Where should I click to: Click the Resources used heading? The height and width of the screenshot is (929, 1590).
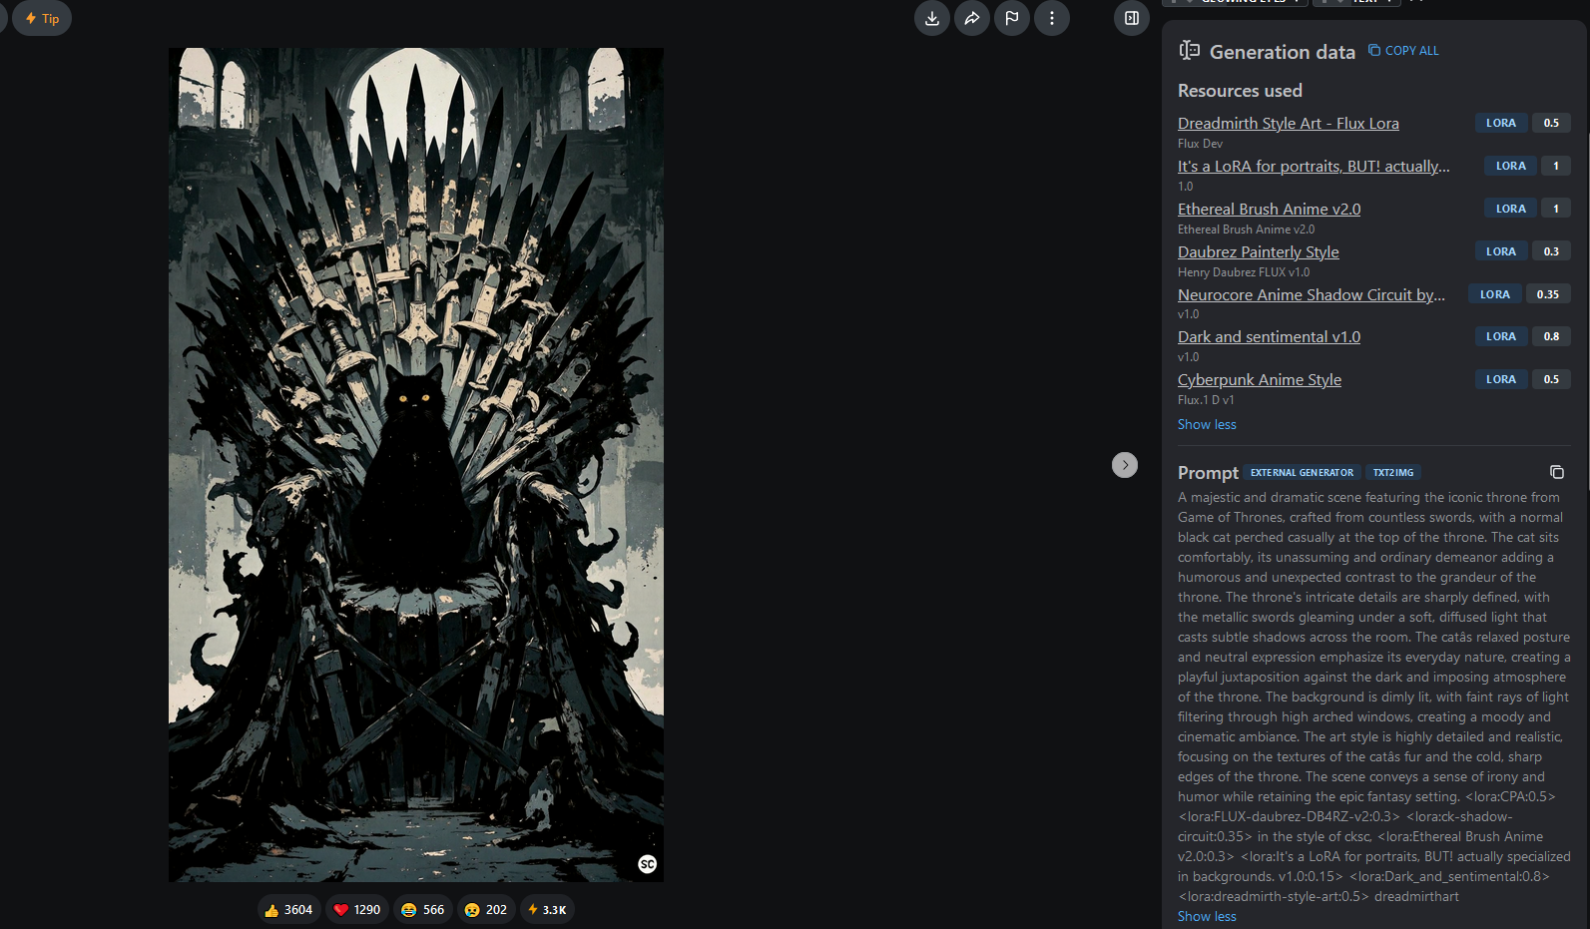coord(1240,91)
